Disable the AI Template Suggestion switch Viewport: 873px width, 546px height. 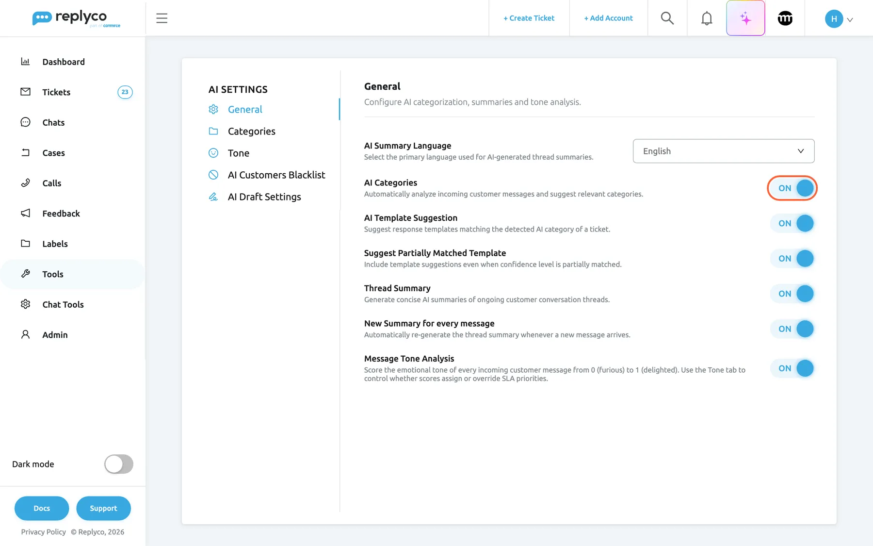tap(792, 223)
